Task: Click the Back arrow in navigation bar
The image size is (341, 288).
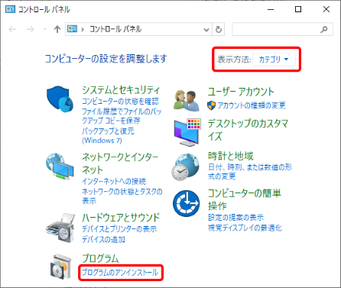Action: (x=12, y=29)
